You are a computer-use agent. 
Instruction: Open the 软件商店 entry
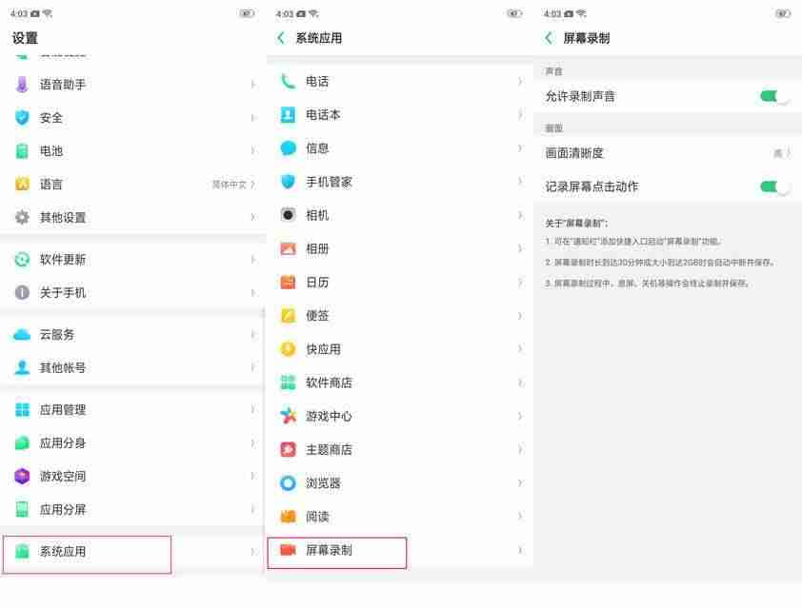(400, 382)
